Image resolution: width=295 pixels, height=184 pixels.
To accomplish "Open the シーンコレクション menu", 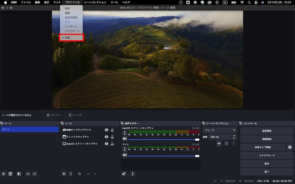I will 95,2.
